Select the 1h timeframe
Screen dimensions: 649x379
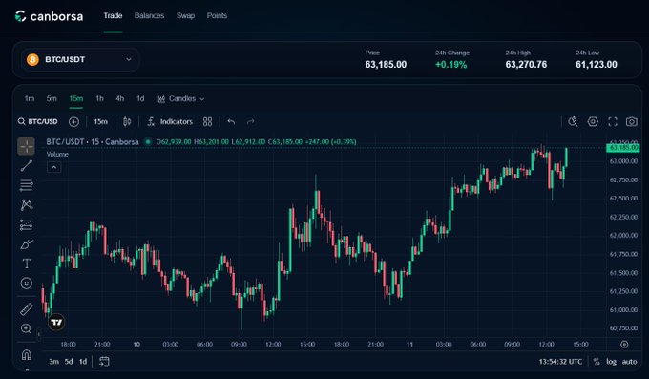click(100, 99)
